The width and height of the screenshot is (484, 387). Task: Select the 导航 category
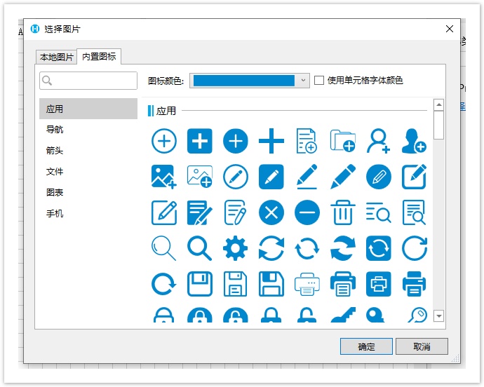click(x=55, y=130)
